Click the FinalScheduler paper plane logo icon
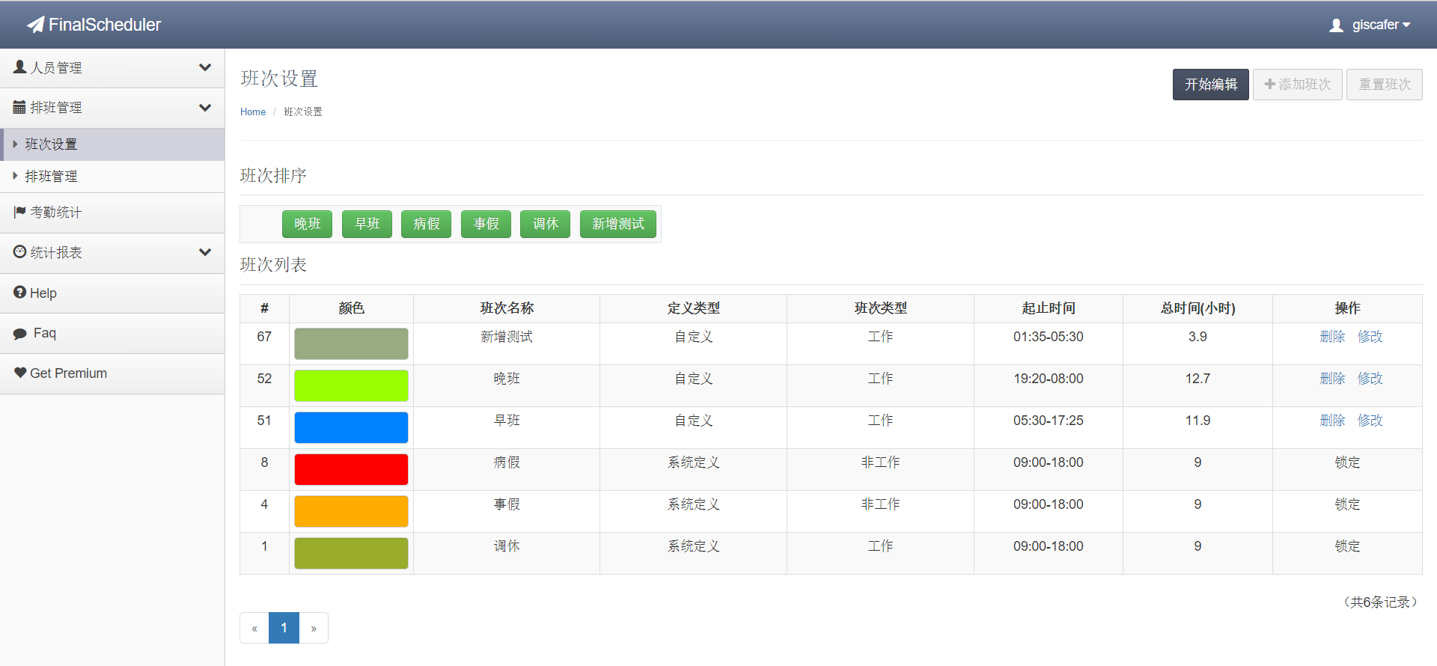 [x=35, y=25]
